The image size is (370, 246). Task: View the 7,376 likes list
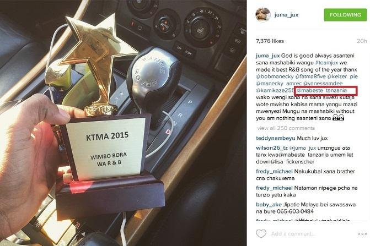270,41
